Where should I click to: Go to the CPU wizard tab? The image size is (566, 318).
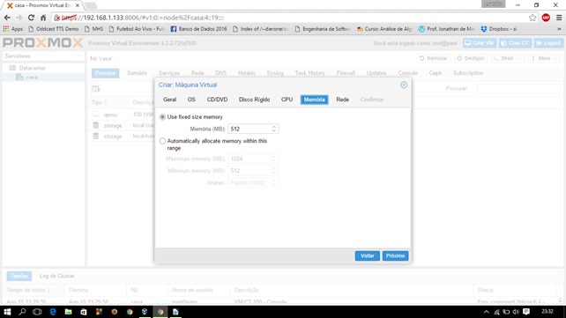click(x=287, y=100)
